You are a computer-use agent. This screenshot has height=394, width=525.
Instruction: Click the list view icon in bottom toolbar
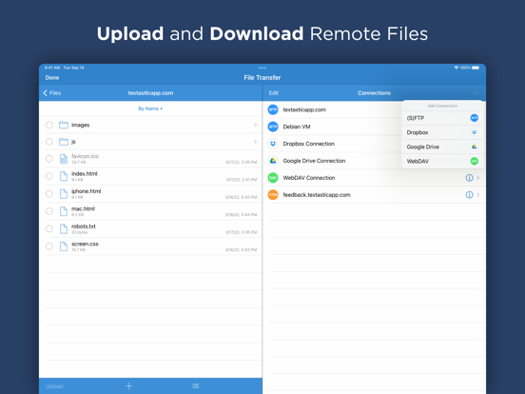click(196, 386)
